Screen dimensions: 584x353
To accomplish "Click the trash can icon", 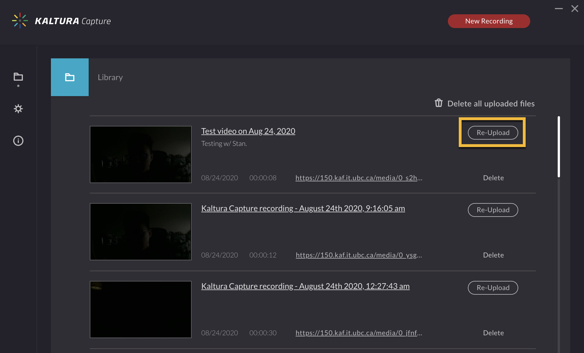I will click(438, 103).
